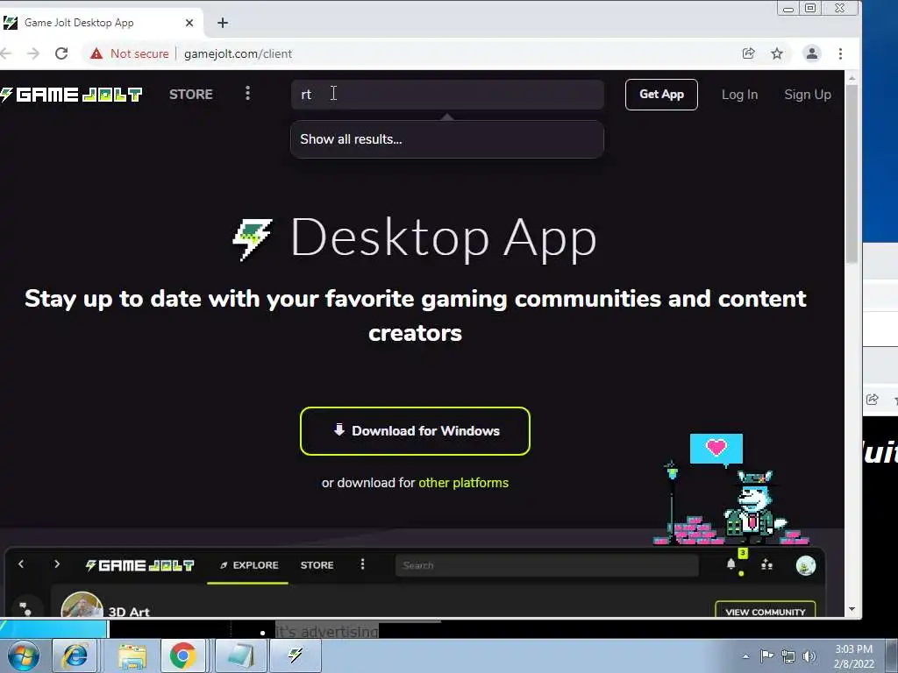
Task: Open the Log In link
Action: point(739,95)
